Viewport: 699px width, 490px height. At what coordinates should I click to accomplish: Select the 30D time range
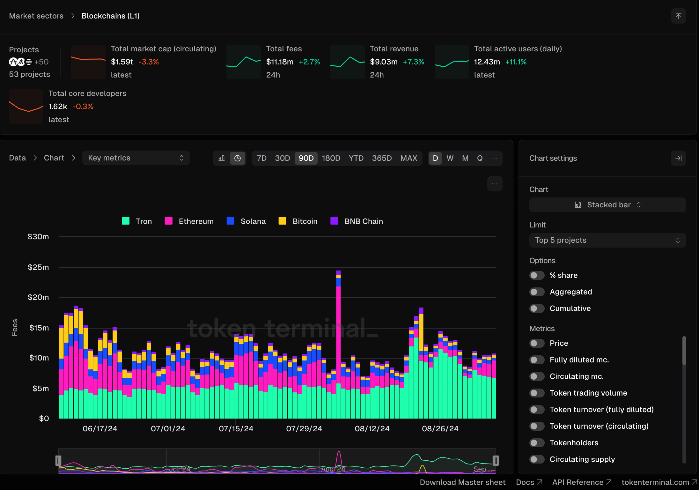coord(282,158)
